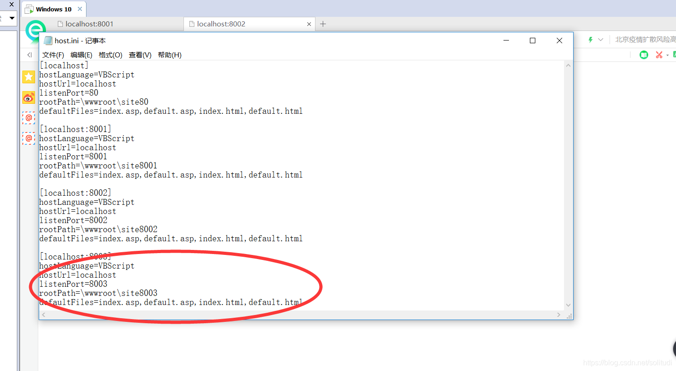Minimize the host.ini Notepad window
This screenshot has height=371, width=676.
(x=506, y=41)
